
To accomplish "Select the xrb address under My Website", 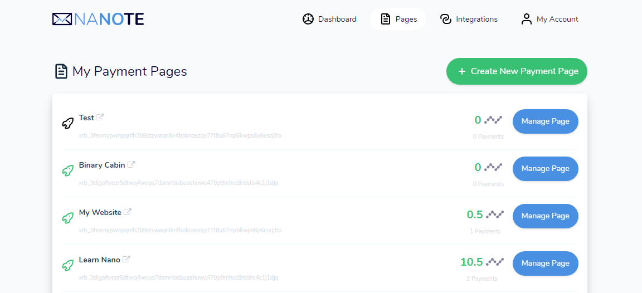I will click(180, 231).
